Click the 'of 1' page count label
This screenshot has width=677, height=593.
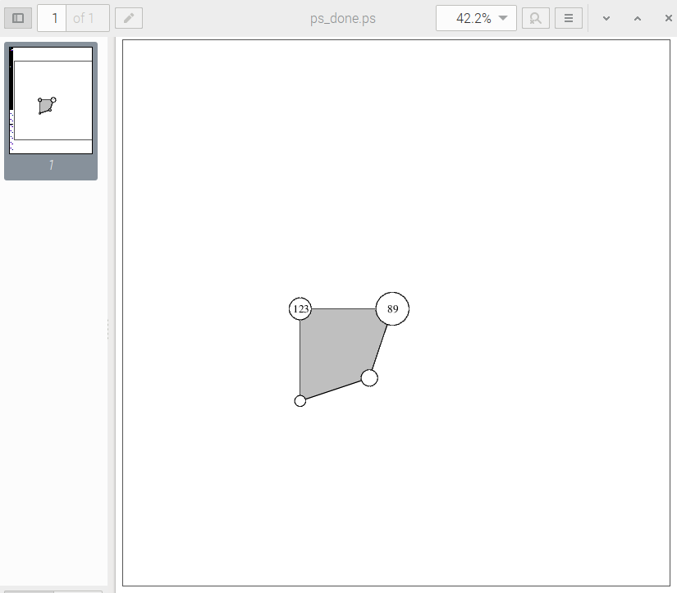point(84,18)
